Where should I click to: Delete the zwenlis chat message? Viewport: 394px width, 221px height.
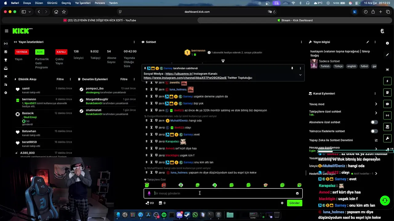click(147, 83)
